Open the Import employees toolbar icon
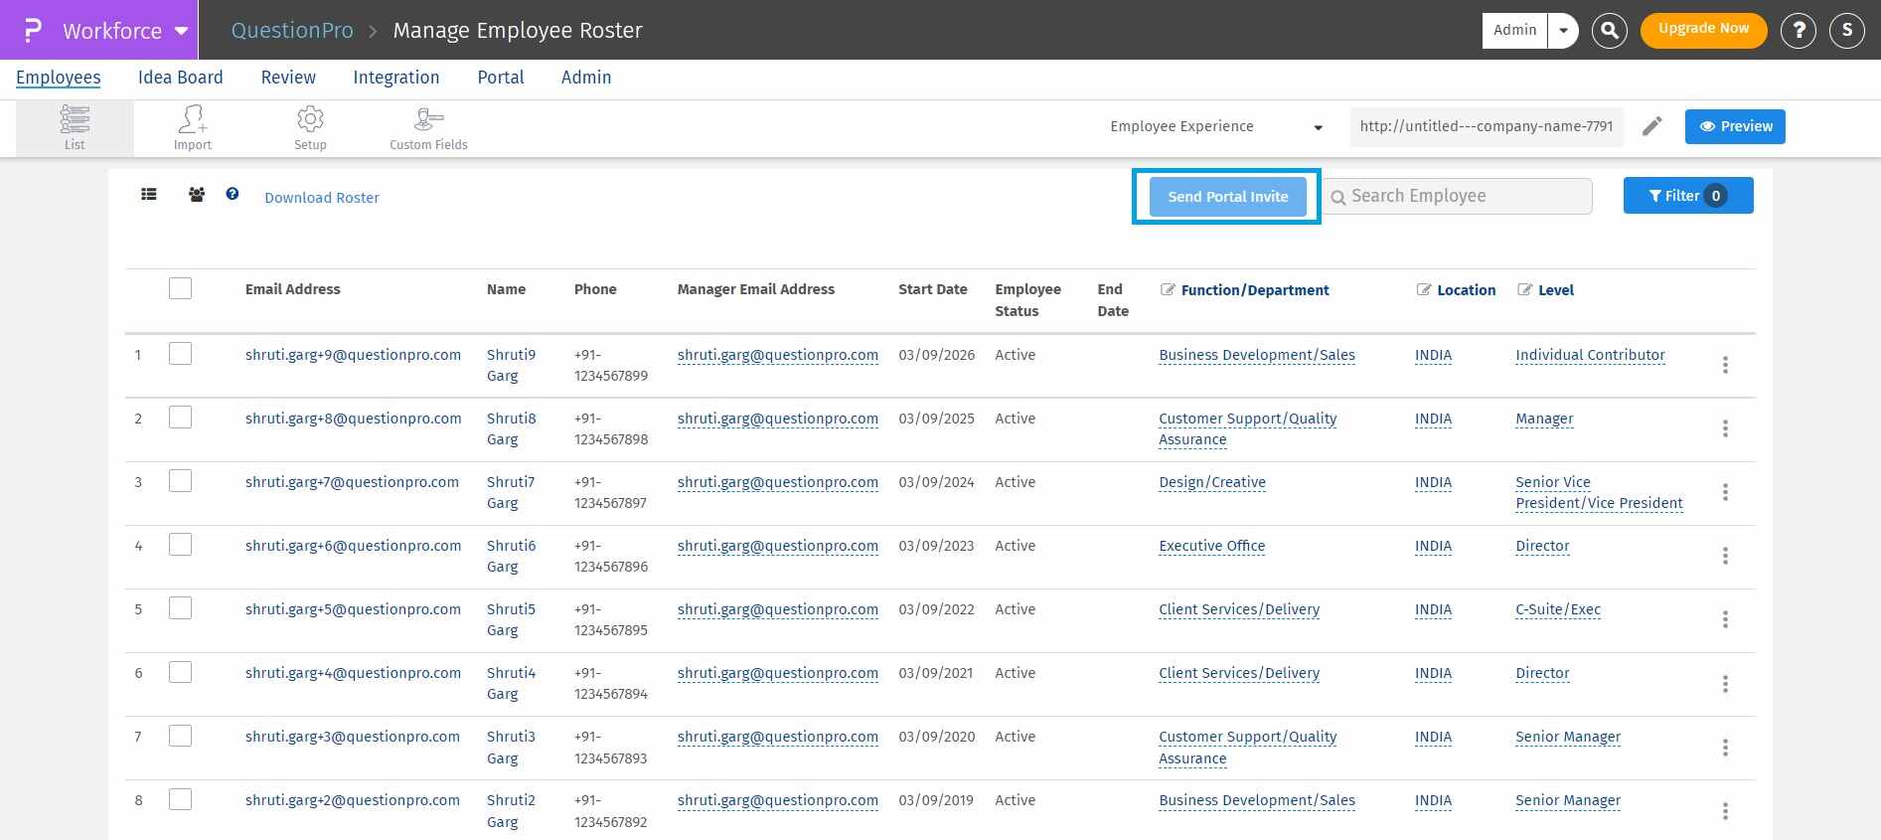 193,128
